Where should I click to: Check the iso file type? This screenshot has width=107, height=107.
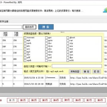(46, 61)
